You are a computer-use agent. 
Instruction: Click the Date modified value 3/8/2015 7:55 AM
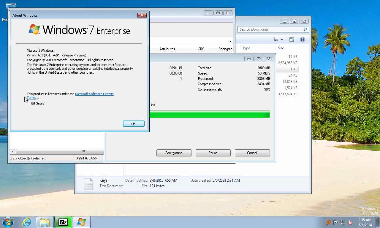(163, 180)
